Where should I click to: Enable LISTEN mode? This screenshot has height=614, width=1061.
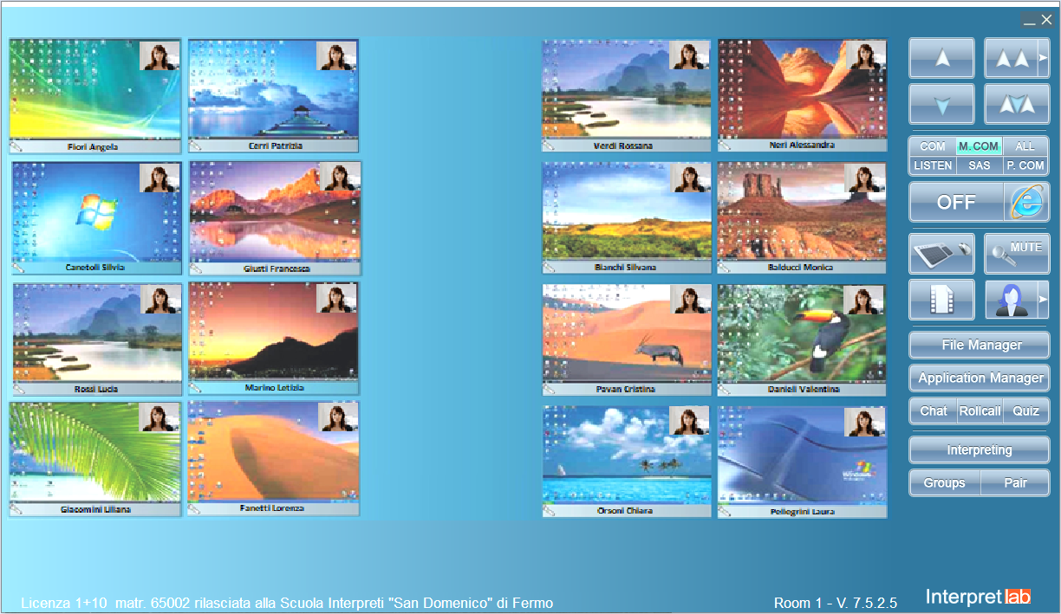click(933, 165)
